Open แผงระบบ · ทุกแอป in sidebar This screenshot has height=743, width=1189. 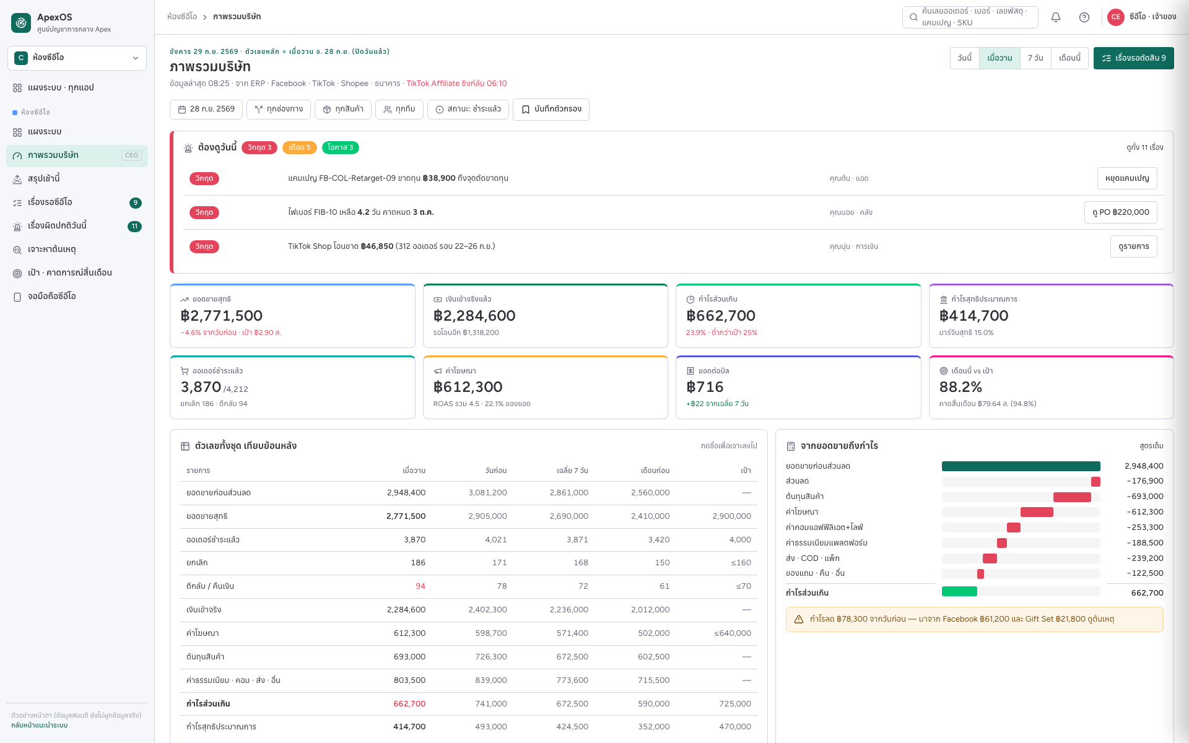(77, 88)
